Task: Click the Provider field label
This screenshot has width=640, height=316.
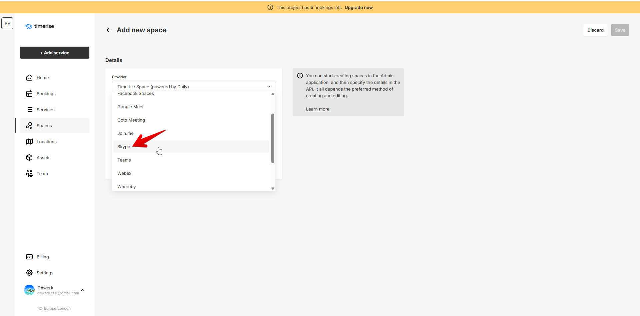Action: (x=119, y=77)
